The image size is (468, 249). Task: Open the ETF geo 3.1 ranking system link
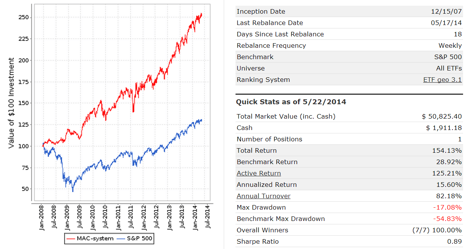click(x=443, y=80)
